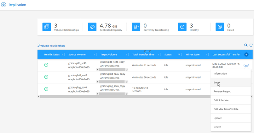
Task: Choose Delete in the actions menu
Action: coord(217,127)
